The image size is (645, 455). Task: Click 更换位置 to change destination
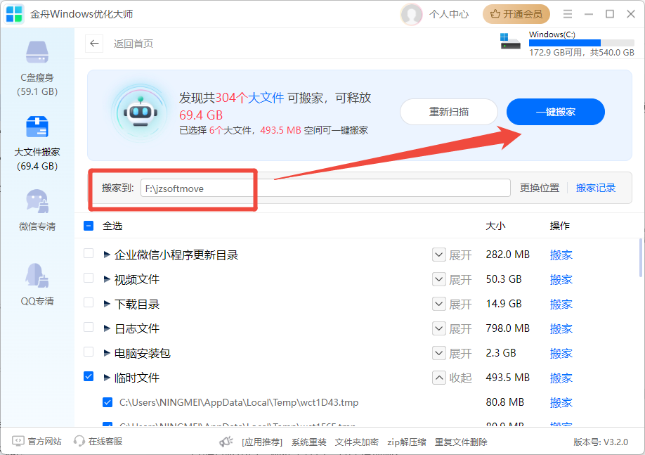tap(540, 188)
